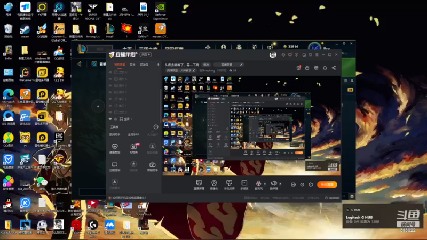Open the 远程控制 remote control tool
This screenshot has width=427, height=240.
[x=115, y=166]
